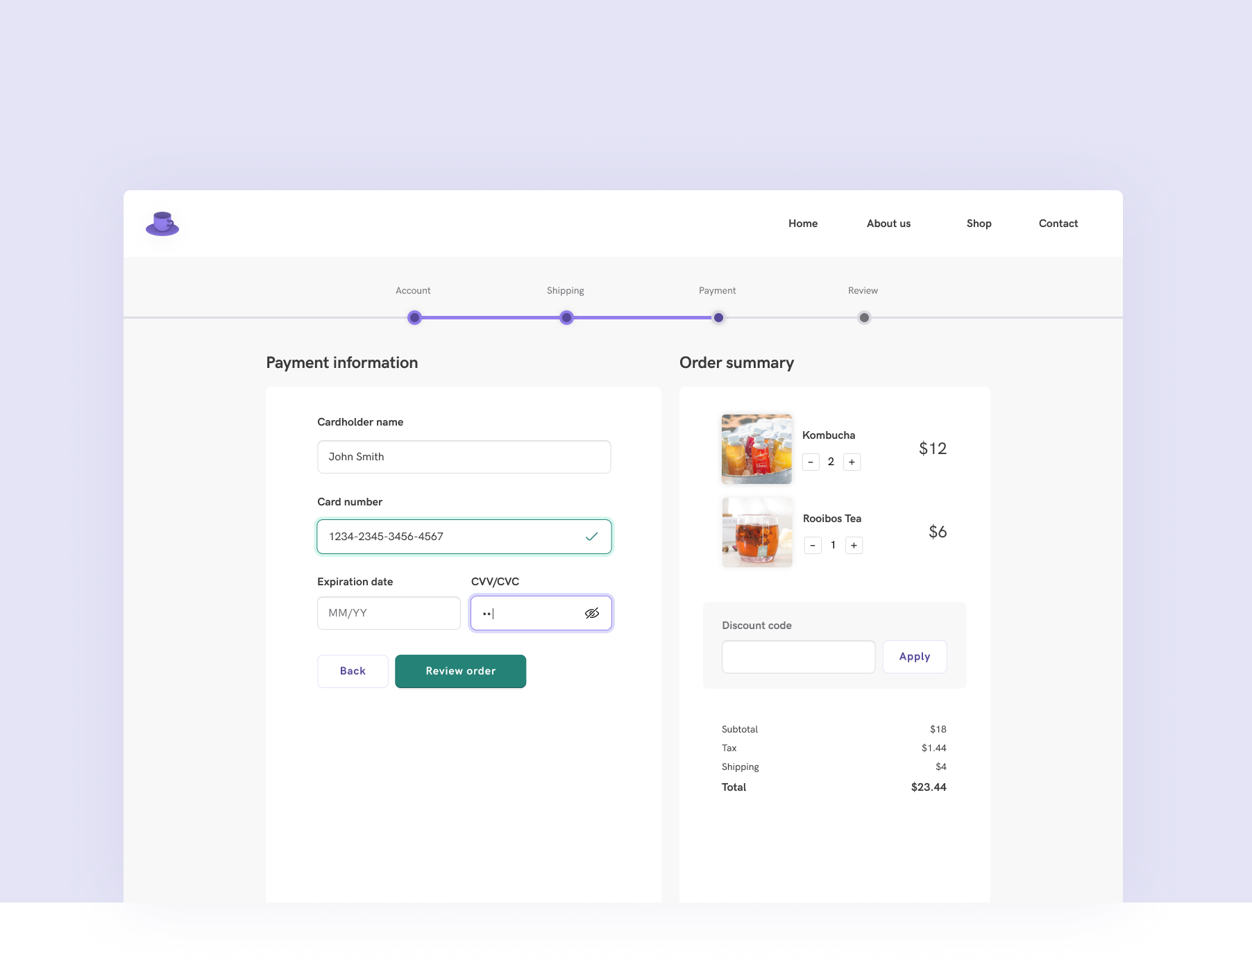
Task: Open the Shop menu item
Action: coord(979,224)
